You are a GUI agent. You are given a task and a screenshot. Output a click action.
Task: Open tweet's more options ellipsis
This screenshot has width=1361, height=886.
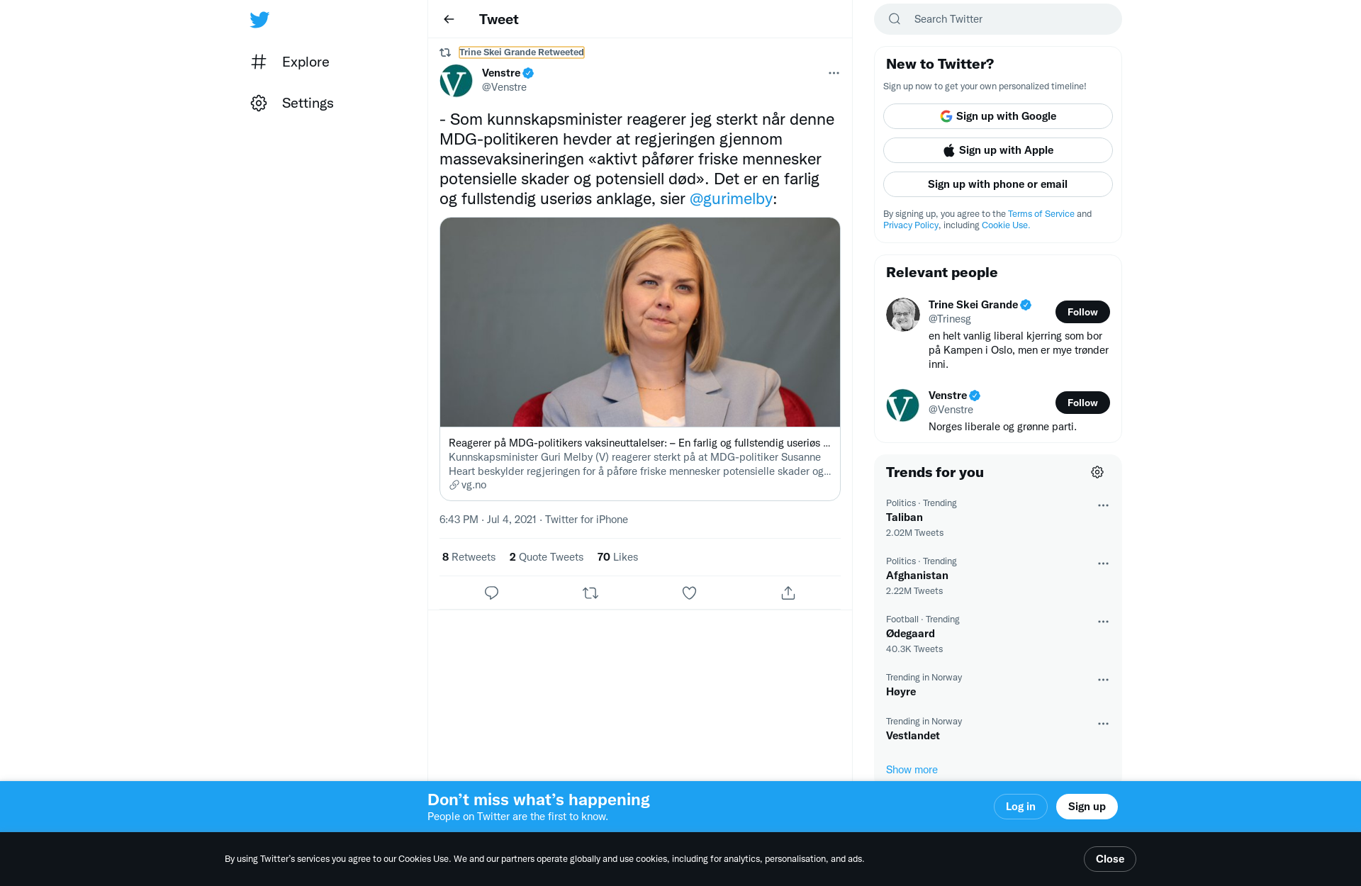point(834,73)
